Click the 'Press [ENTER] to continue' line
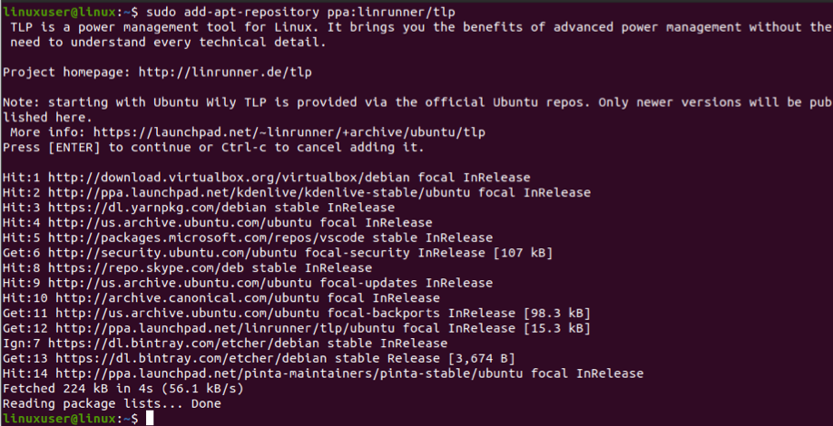 point(213,148)
